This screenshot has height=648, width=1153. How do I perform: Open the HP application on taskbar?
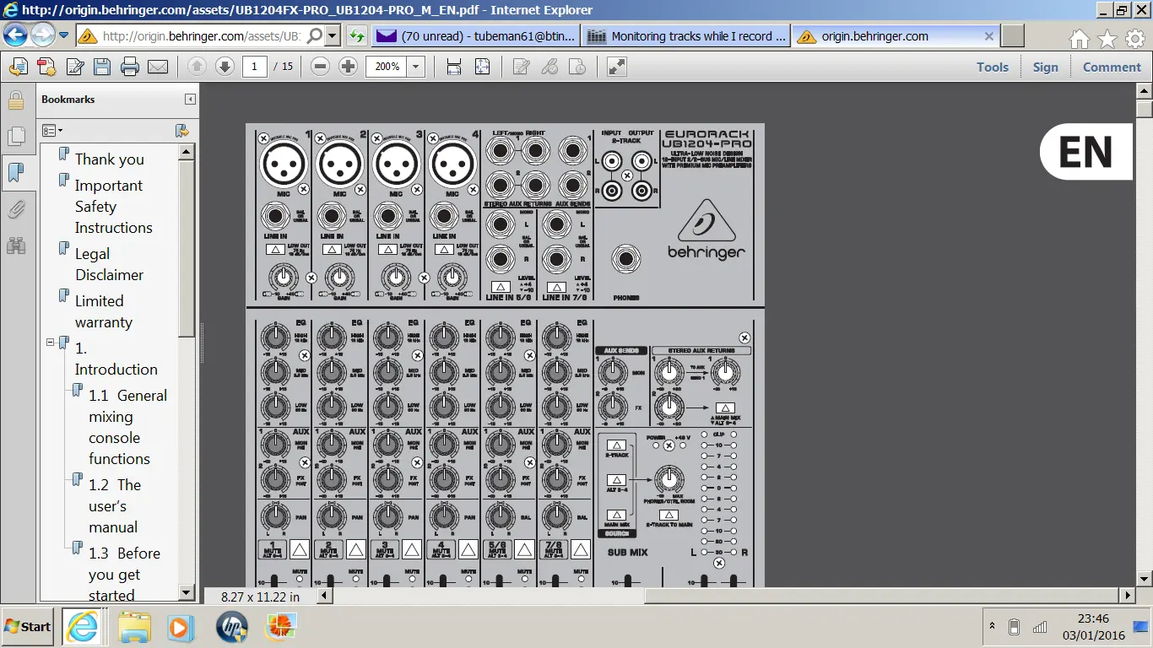(232, 627)
